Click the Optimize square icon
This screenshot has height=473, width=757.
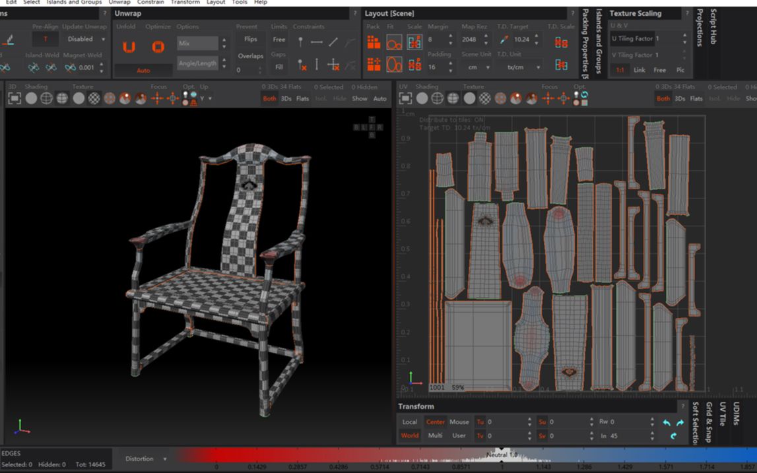pyautogui.click(x=158, y=47)
